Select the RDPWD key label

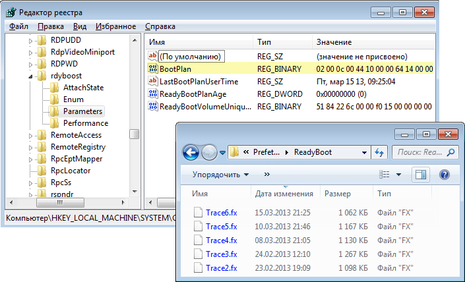pos(64,64)
